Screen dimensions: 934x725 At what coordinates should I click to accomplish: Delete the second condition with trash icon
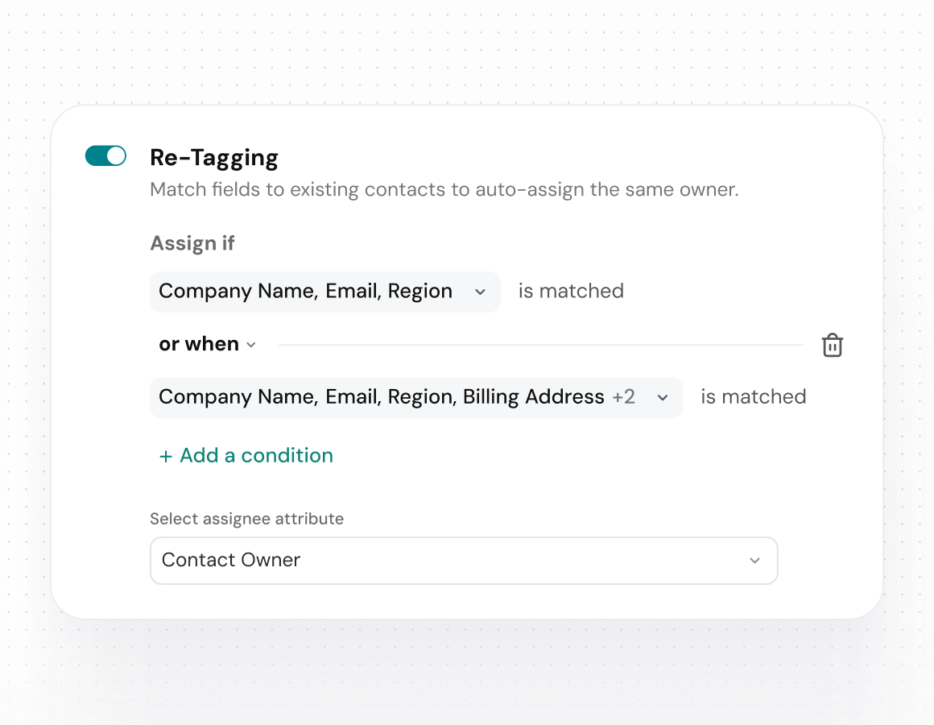pyautogui.click(x=832, y=346)
